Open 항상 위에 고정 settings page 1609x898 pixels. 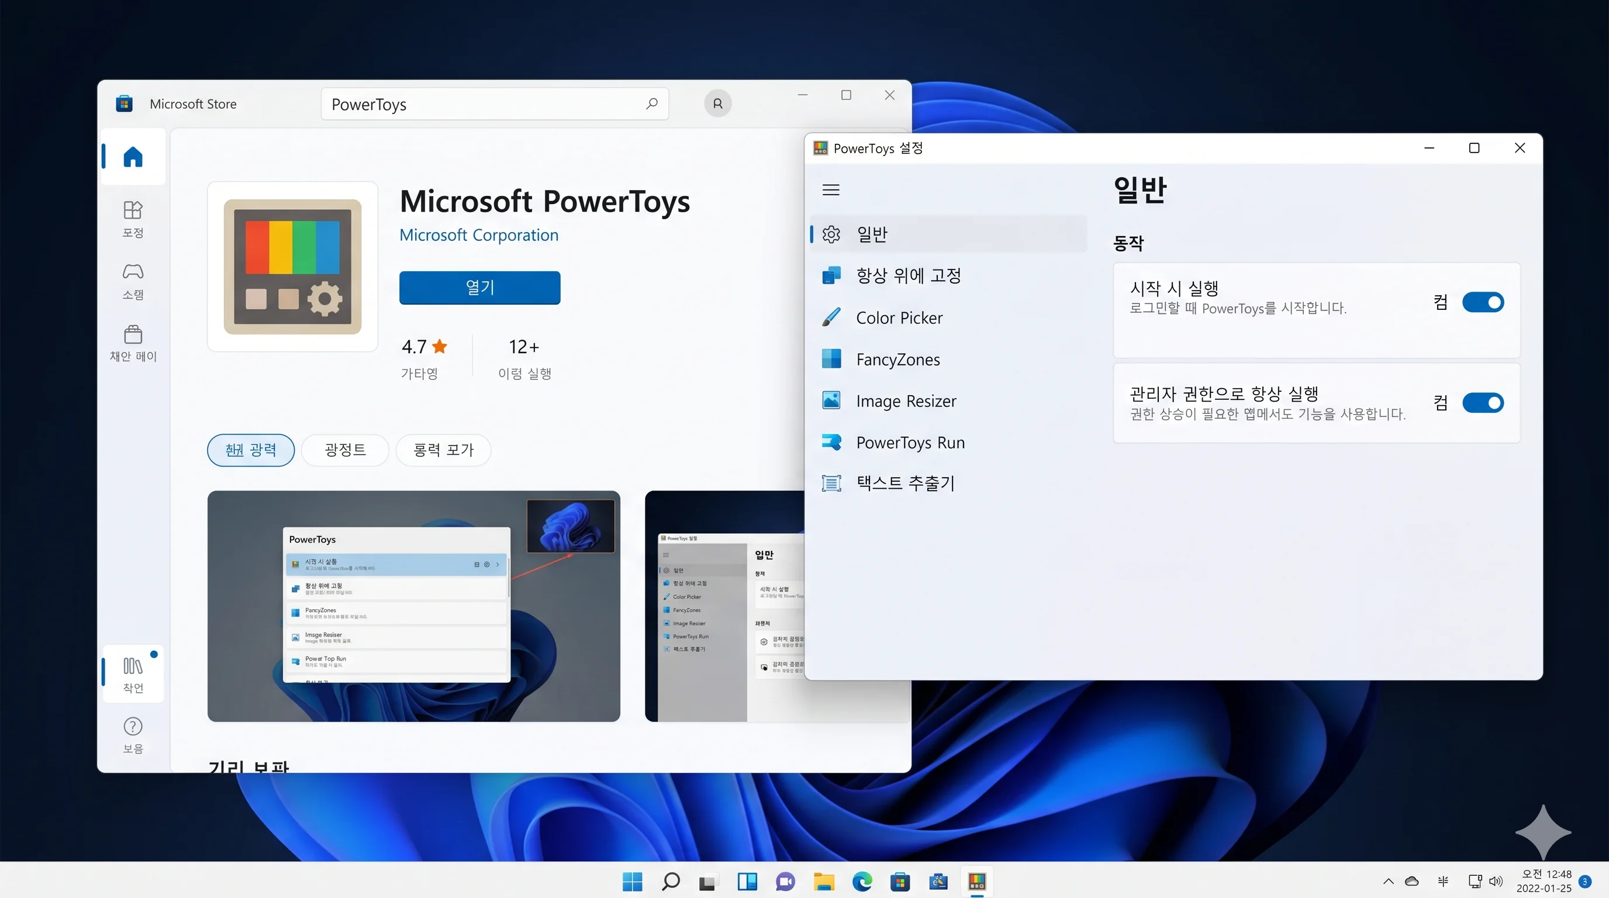(x=948, y=275)
